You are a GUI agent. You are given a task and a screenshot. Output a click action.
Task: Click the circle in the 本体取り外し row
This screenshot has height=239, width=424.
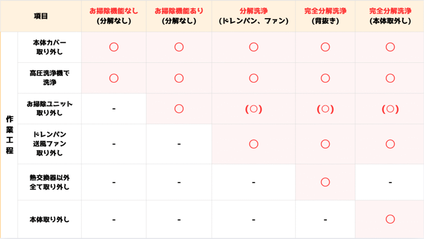point(390,219)
